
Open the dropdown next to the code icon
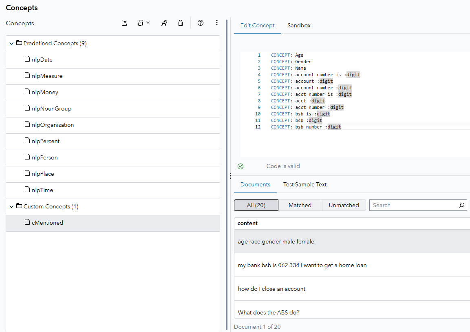click(148, 23)
